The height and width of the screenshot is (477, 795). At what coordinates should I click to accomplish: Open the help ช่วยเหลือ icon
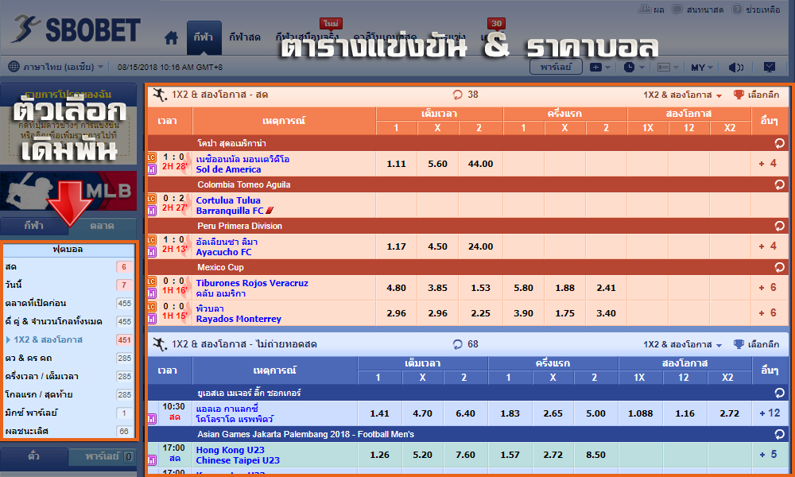[737, 9]
